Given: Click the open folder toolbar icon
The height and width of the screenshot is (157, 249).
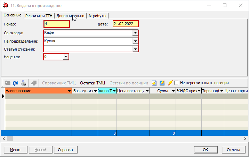Looking at the screenshot, I should click(x=8, y=83).
